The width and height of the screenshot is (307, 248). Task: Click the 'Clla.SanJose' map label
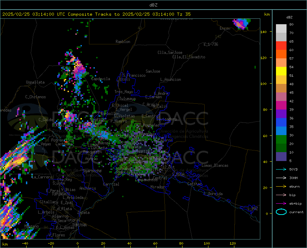point(170,53)
